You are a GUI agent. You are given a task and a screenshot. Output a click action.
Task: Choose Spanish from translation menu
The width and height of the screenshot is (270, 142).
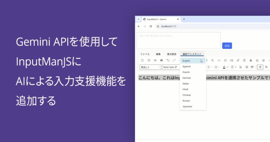pyautogui.click(x=193, y=67)
